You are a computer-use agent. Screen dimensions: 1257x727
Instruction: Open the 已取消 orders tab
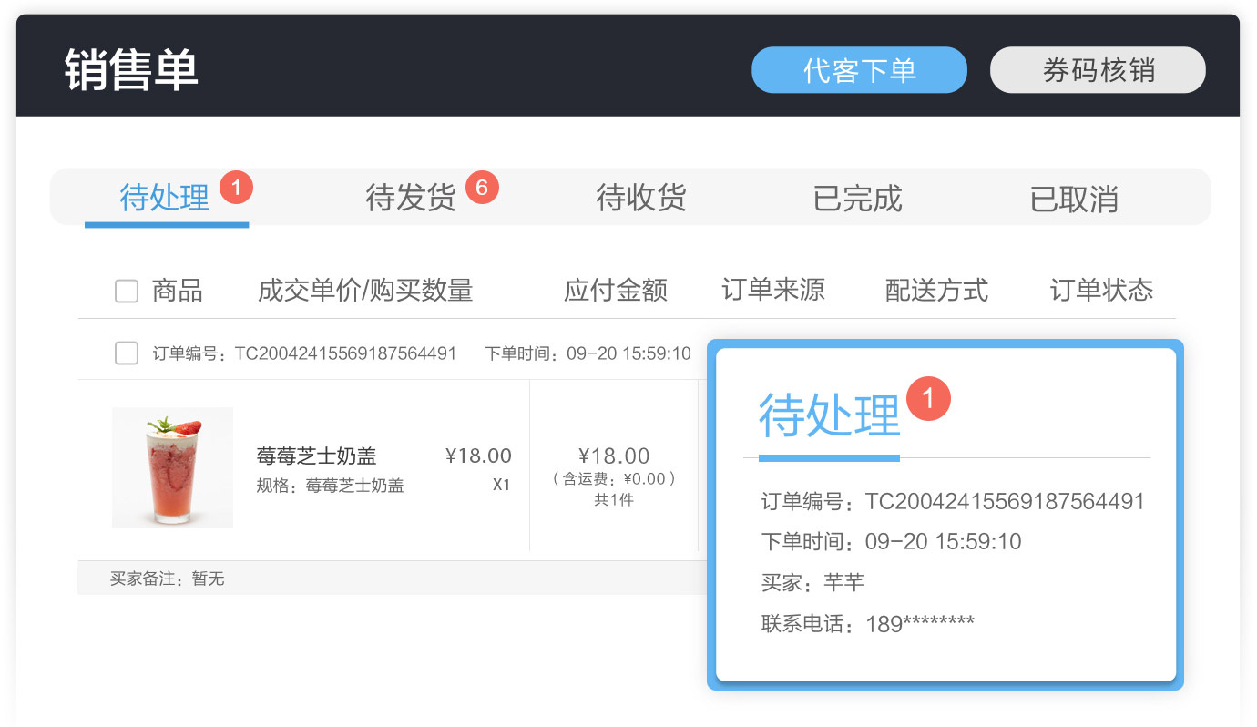(1073, 199)
